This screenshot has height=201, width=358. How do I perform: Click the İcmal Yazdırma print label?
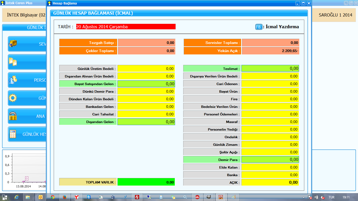pos(282,27)
